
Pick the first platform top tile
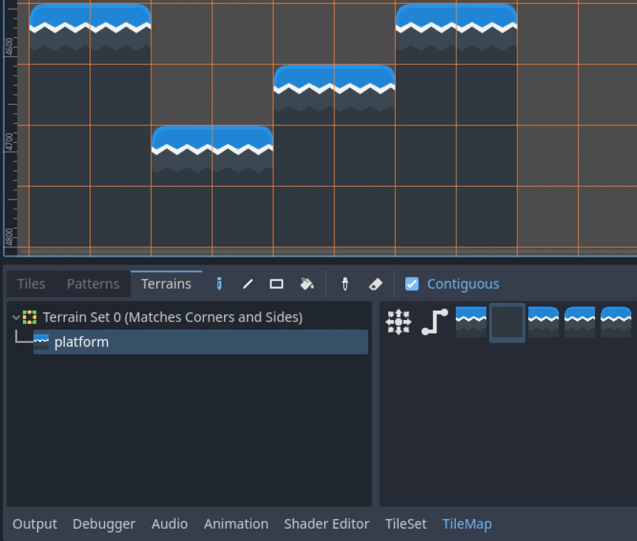pyautogui.click(x=471, y=322)
